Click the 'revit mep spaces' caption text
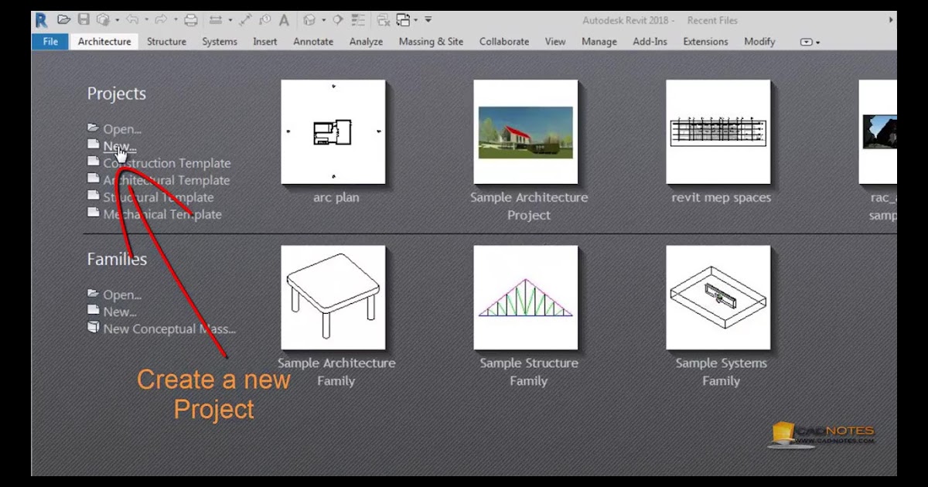This screenshot has height=487, width=928. (721, 197)
